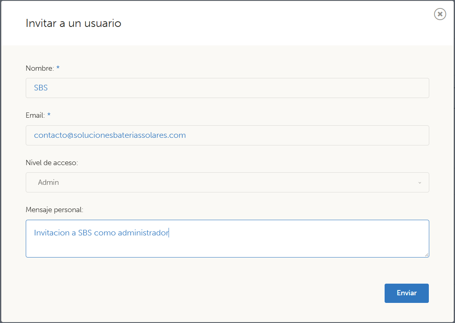Click the Nombre input field containing SBS
The image size is (455, 323).
[x=227, y=88]
